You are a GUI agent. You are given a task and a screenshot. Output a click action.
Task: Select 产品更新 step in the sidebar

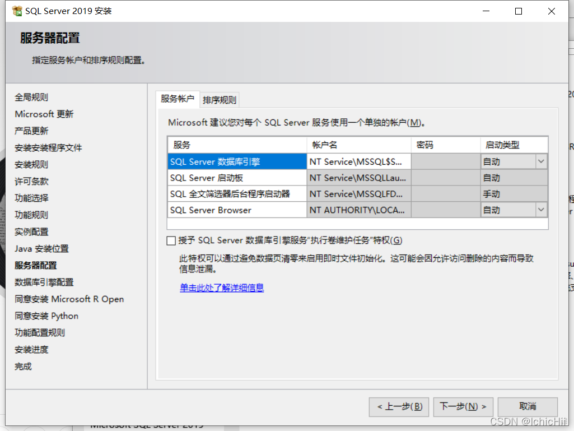tap(31, 131)
